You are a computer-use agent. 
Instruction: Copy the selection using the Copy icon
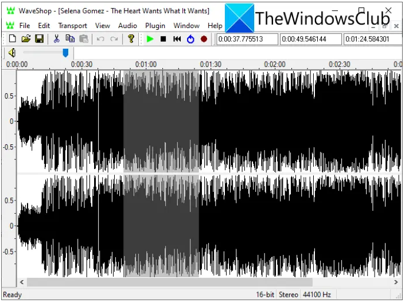70,39
